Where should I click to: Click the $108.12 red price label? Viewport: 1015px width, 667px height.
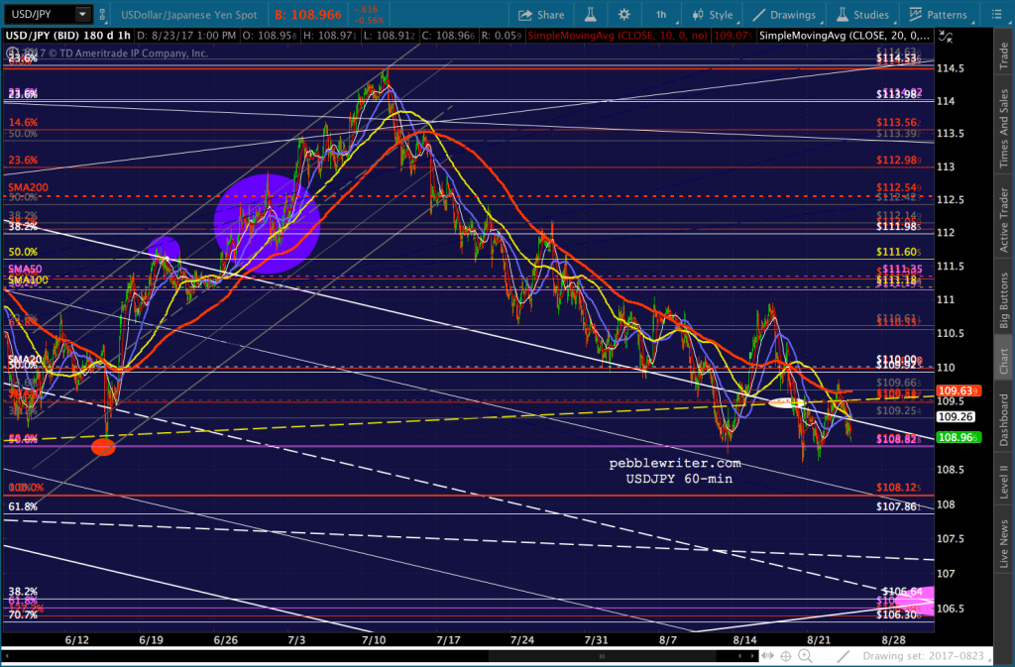coord(898,488)
